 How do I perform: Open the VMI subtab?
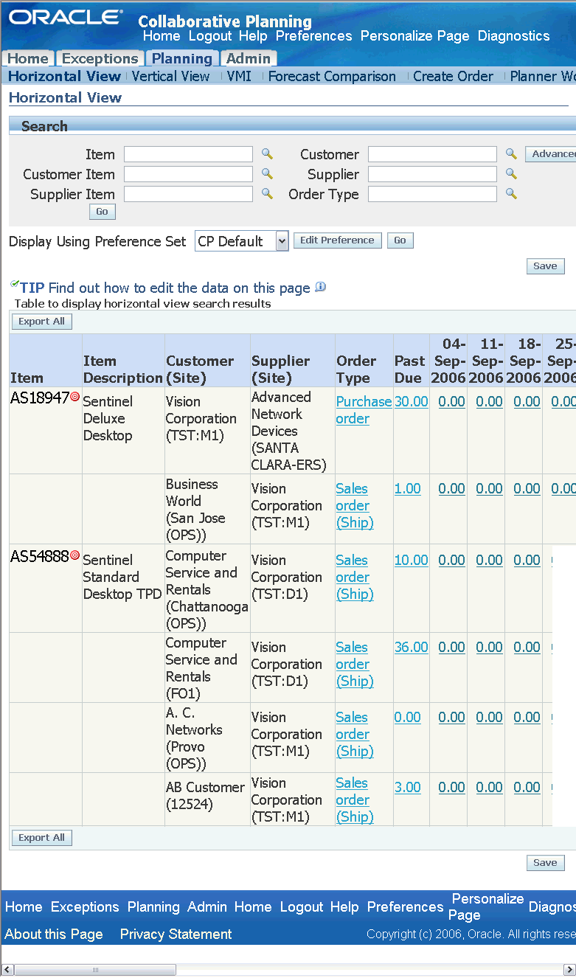pos(239,76)
